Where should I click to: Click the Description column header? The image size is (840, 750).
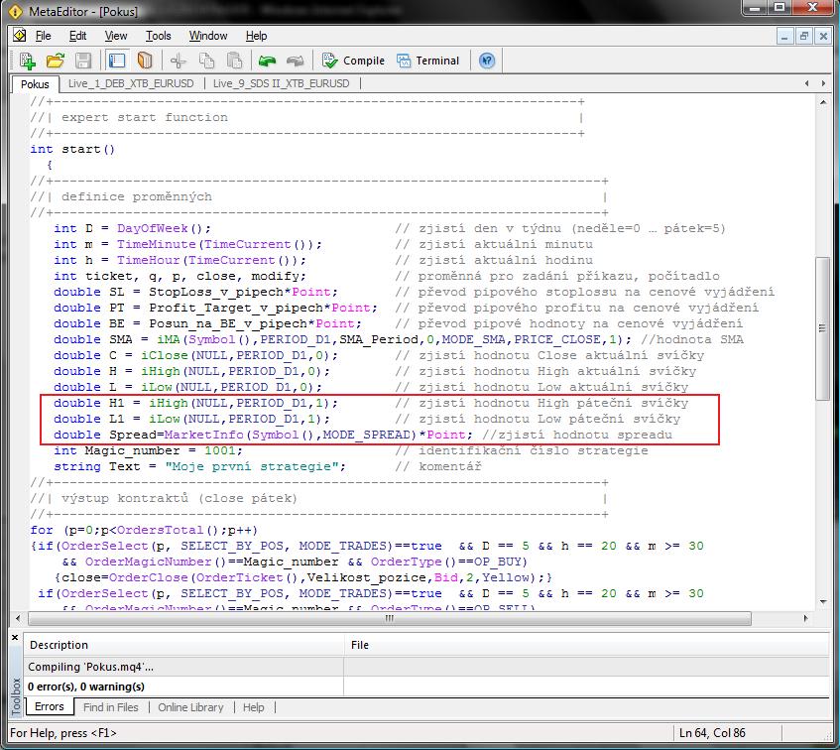point(183,645)
